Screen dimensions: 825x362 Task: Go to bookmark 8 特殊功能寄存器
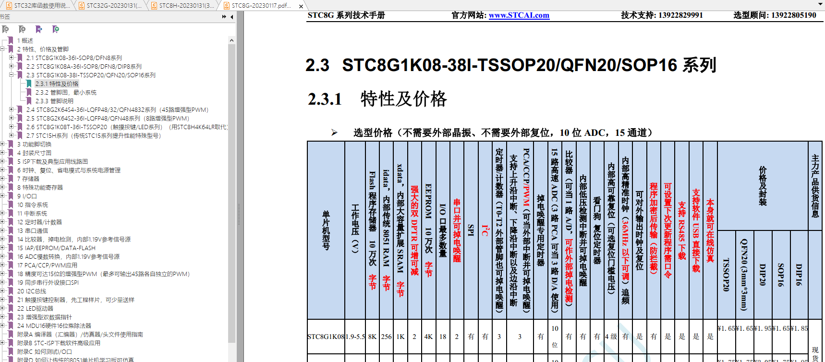tap(40, 187)
